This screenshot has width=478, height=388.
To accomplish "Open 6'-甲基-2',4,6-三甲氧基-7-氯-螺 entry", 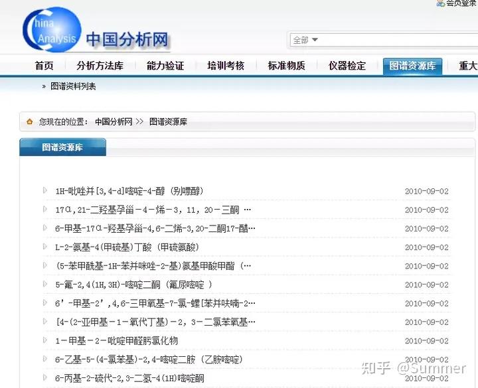I will (155, 303).
